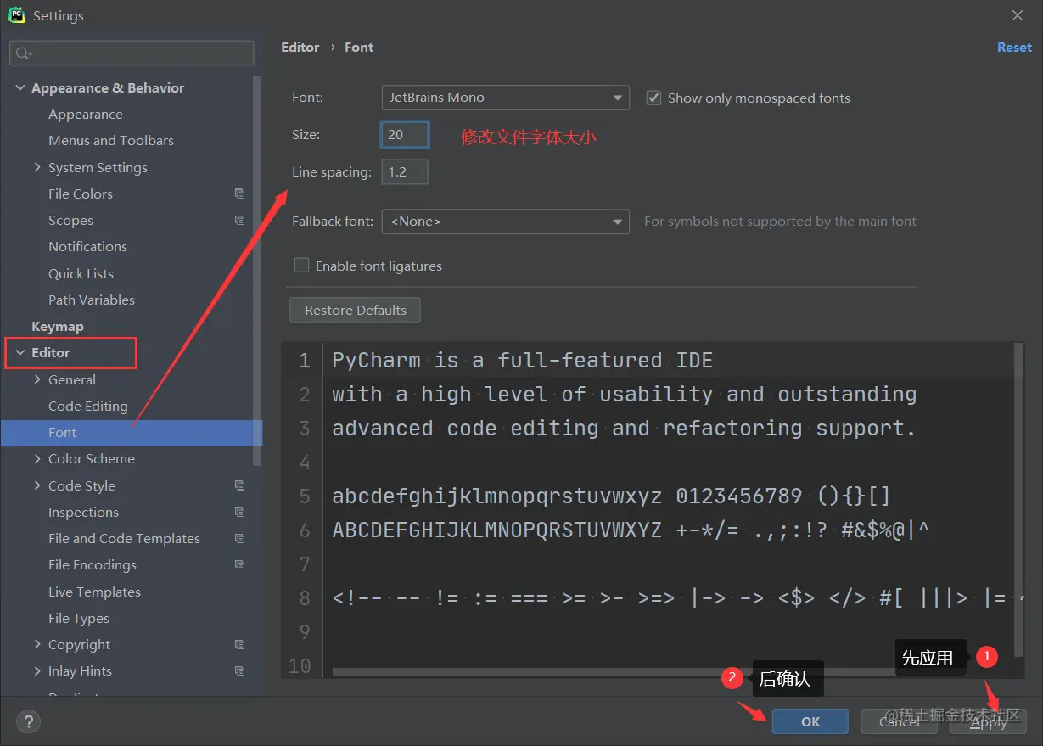Expand System Settings tree node
1043x746 pixels.
[36, 167]
